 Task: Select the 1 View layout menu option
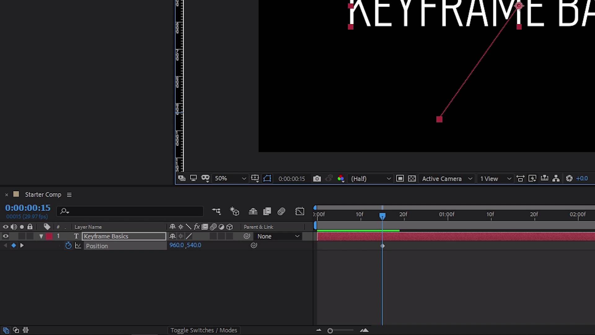click(x=495, y=178)
